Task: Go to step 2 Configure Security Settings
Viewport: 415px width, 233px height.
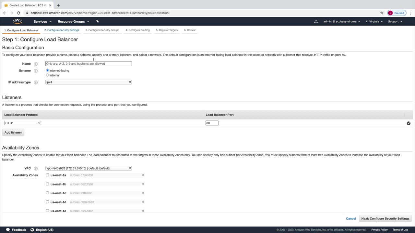Action: tap(62, 30)
